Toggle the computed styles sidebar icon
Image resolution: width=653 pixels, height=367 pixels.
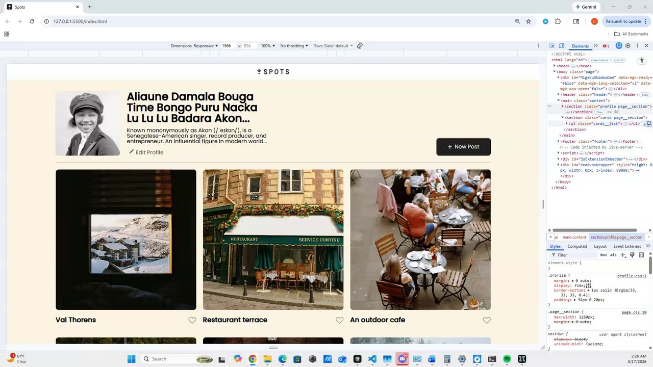[x=641, y=255]
